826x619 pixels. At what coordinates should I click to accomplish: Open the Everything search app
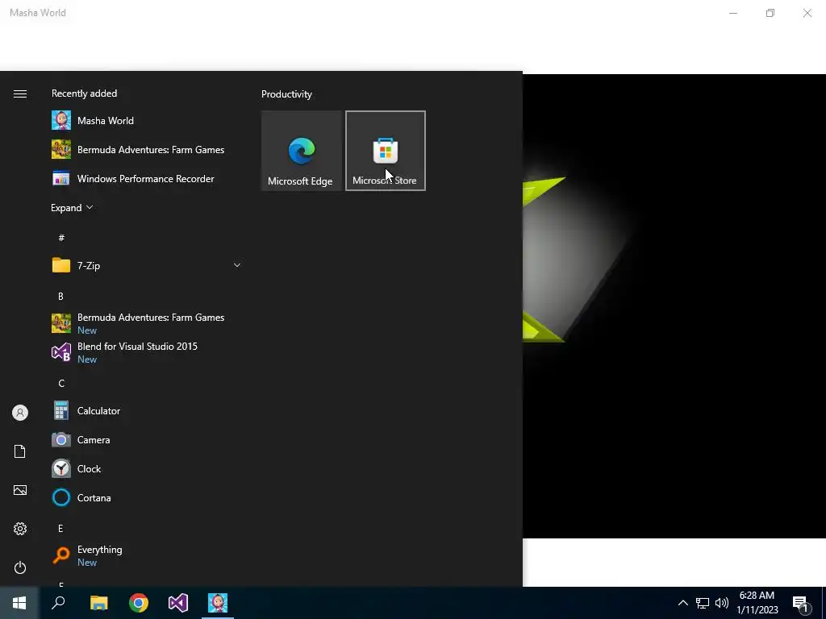pyautogui.click(x=147, y=555)
